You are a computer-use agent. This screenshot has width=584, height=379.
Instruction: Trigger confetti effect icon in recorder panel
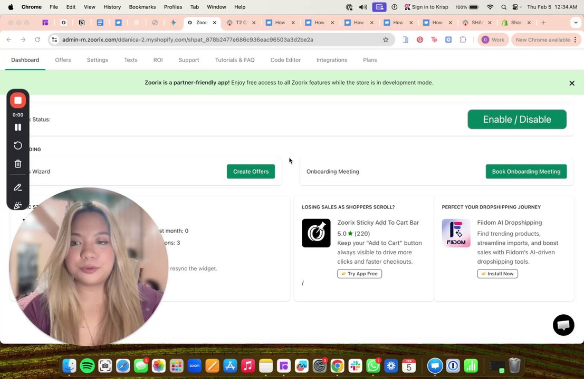coord(18,205)
